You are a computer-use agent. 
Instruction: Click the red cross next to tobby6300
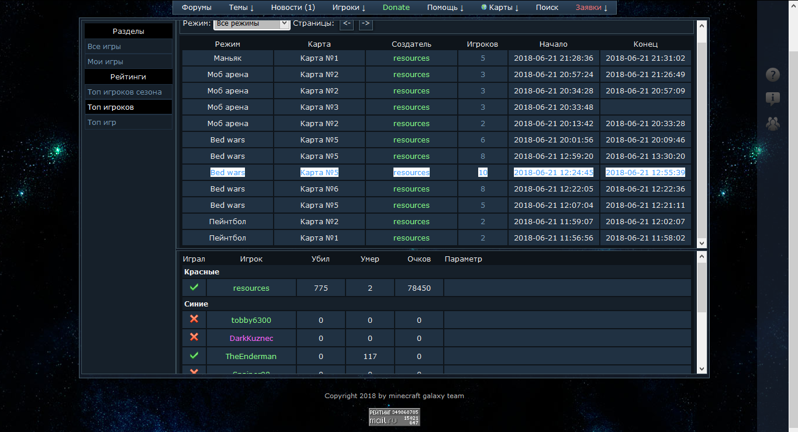194,319
